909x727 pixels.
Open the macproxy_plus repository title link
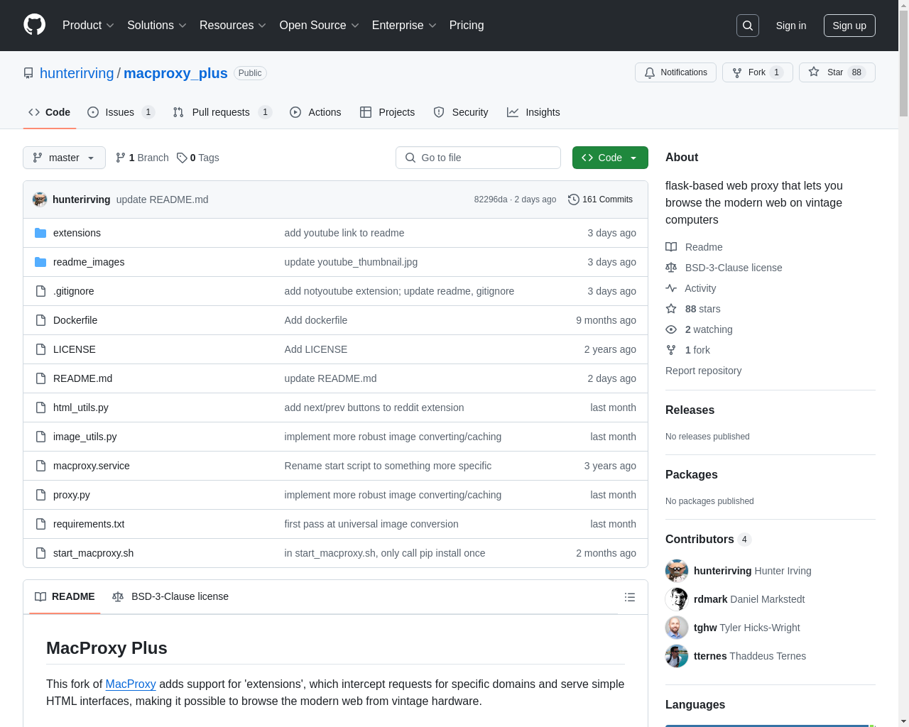coord(175,73)
